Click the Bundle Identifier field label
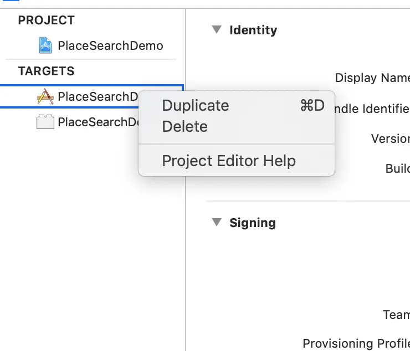This screenshot has width=410, height=351. click(x=372, y=109)
